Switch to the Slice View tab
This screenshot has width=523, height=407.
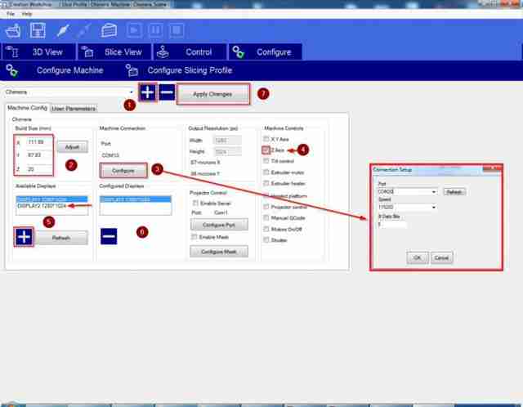(x=114, y=52)
